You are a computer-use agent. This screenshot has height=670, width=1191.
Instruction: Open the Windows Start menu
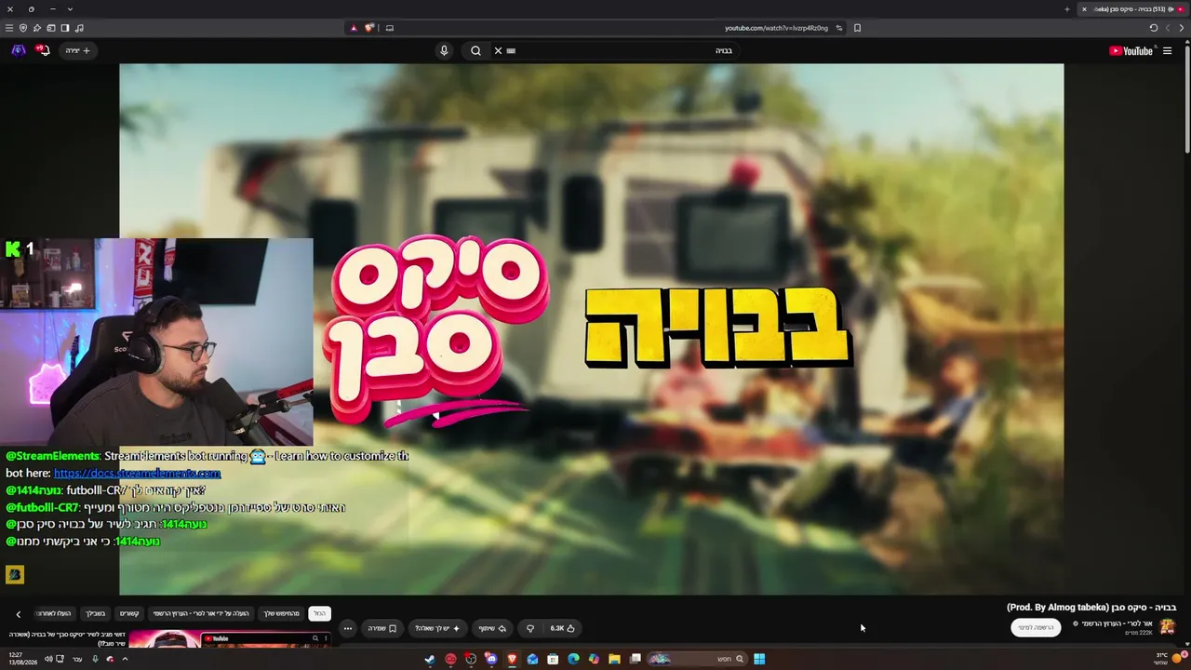(x=759, y=659)
